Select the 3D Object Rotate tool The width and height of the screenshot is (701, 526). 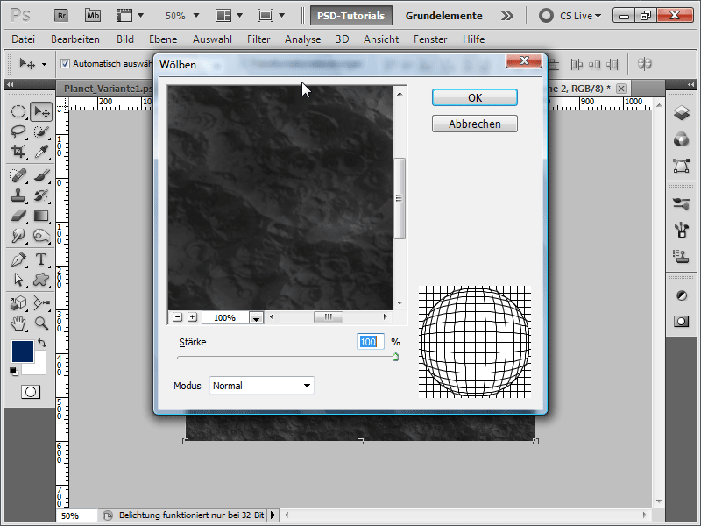(x=18, y=303)
